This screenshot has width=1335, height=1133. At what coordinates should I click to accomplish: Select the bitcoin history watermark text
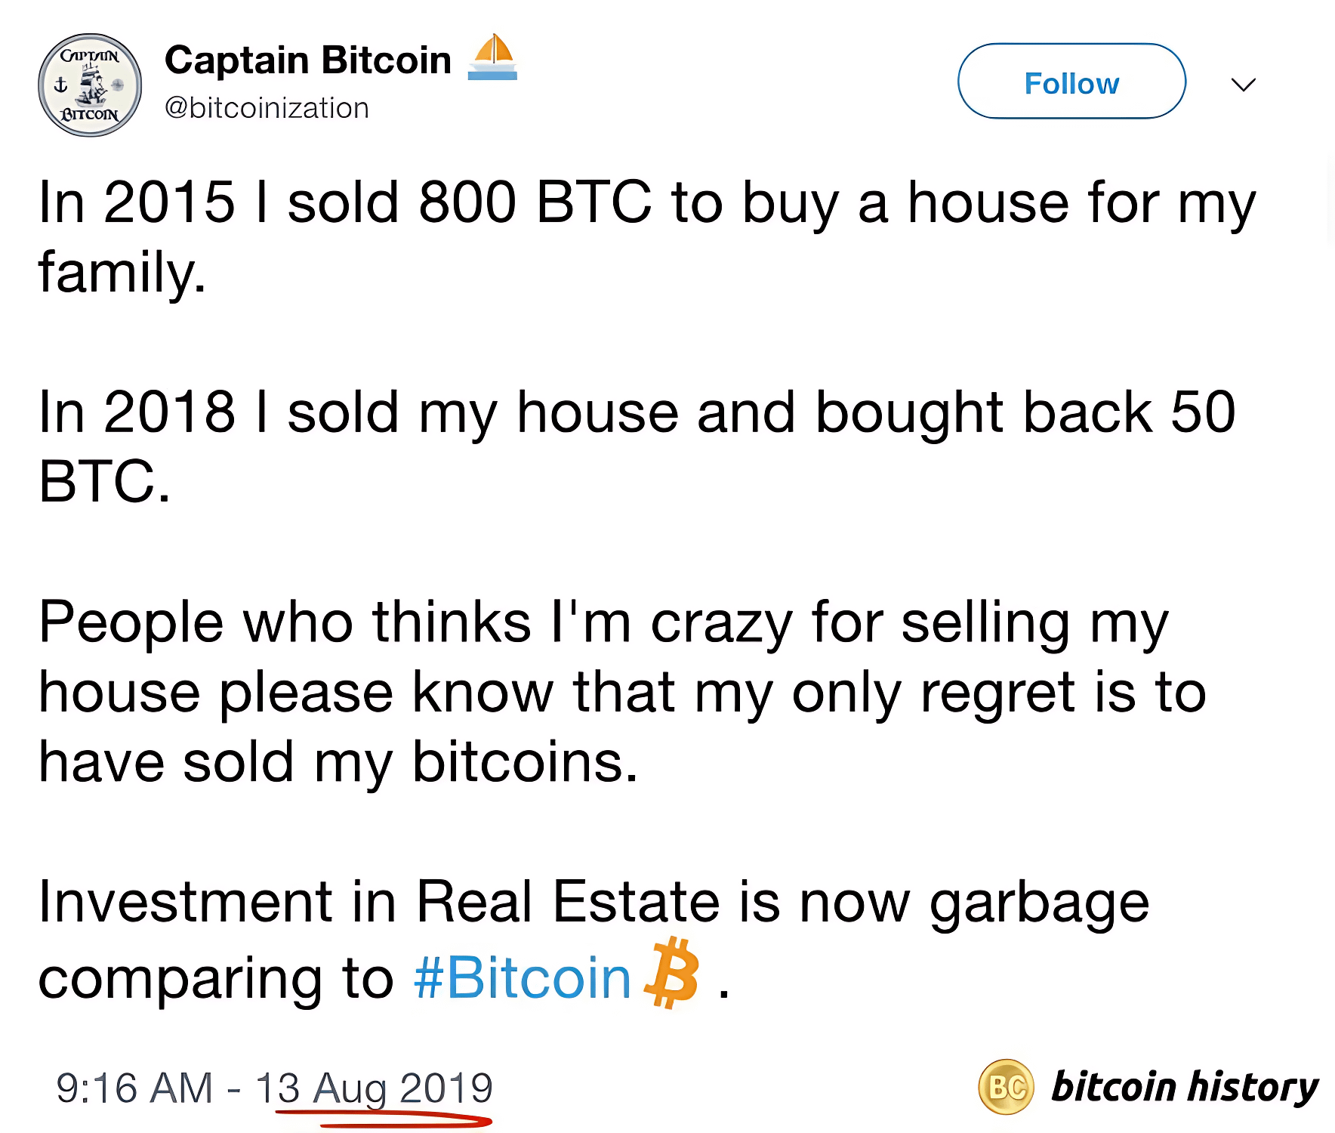click(x=1185, y=1087)
